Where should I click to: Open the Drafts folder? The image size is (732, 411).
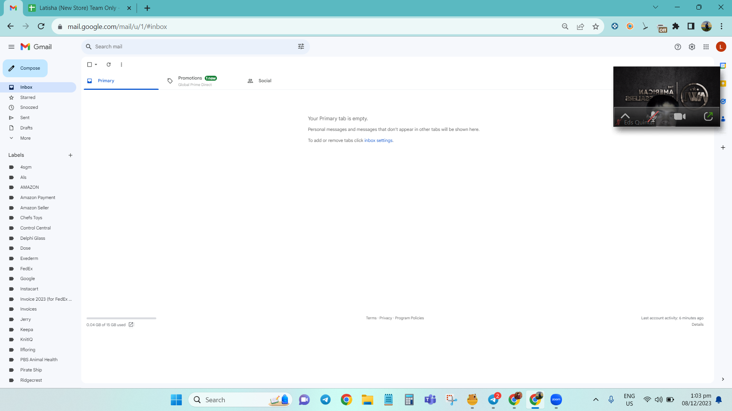(38, 128)
